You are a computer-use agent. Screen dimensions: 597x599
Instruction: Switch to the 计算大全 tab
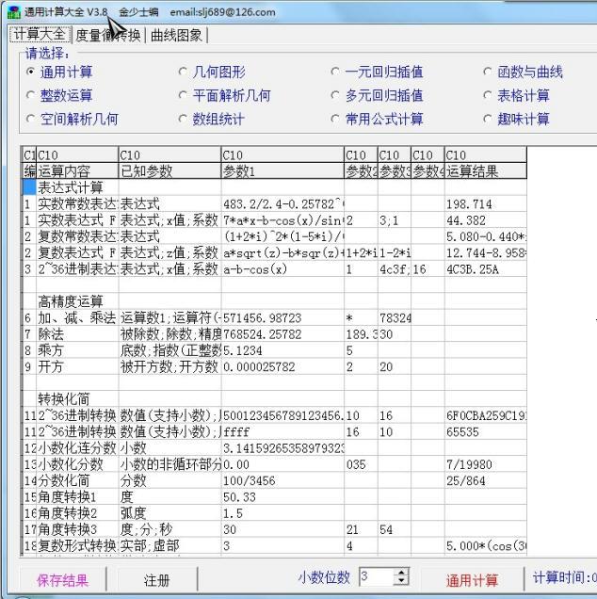click(40, 35)
